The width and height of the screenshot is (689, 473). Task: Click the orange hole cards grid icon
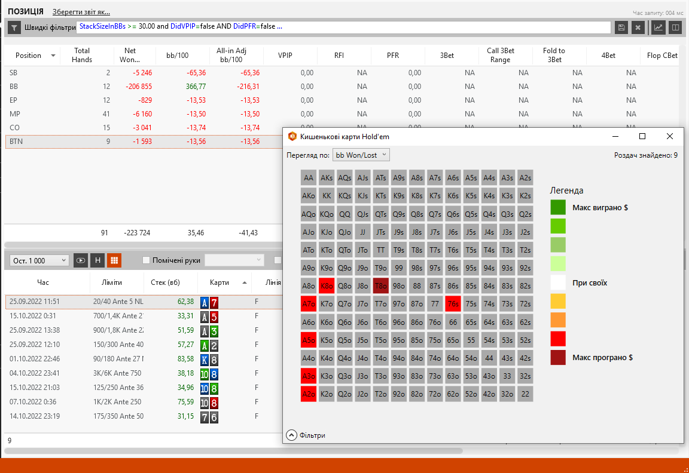[x=114, y=260]
